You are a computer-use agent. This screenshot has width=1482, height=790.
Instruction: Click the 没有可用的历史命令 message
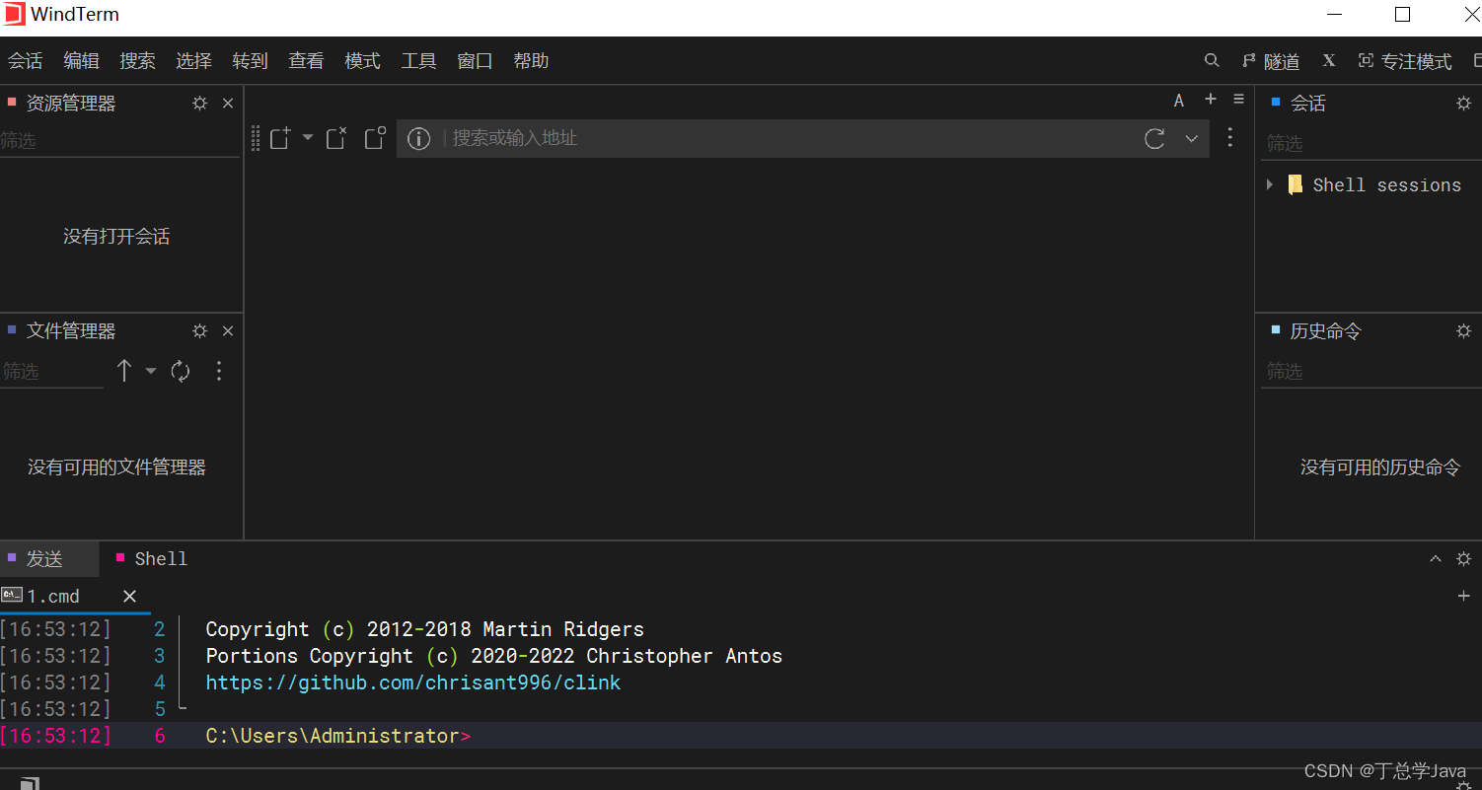point(1380,467)
